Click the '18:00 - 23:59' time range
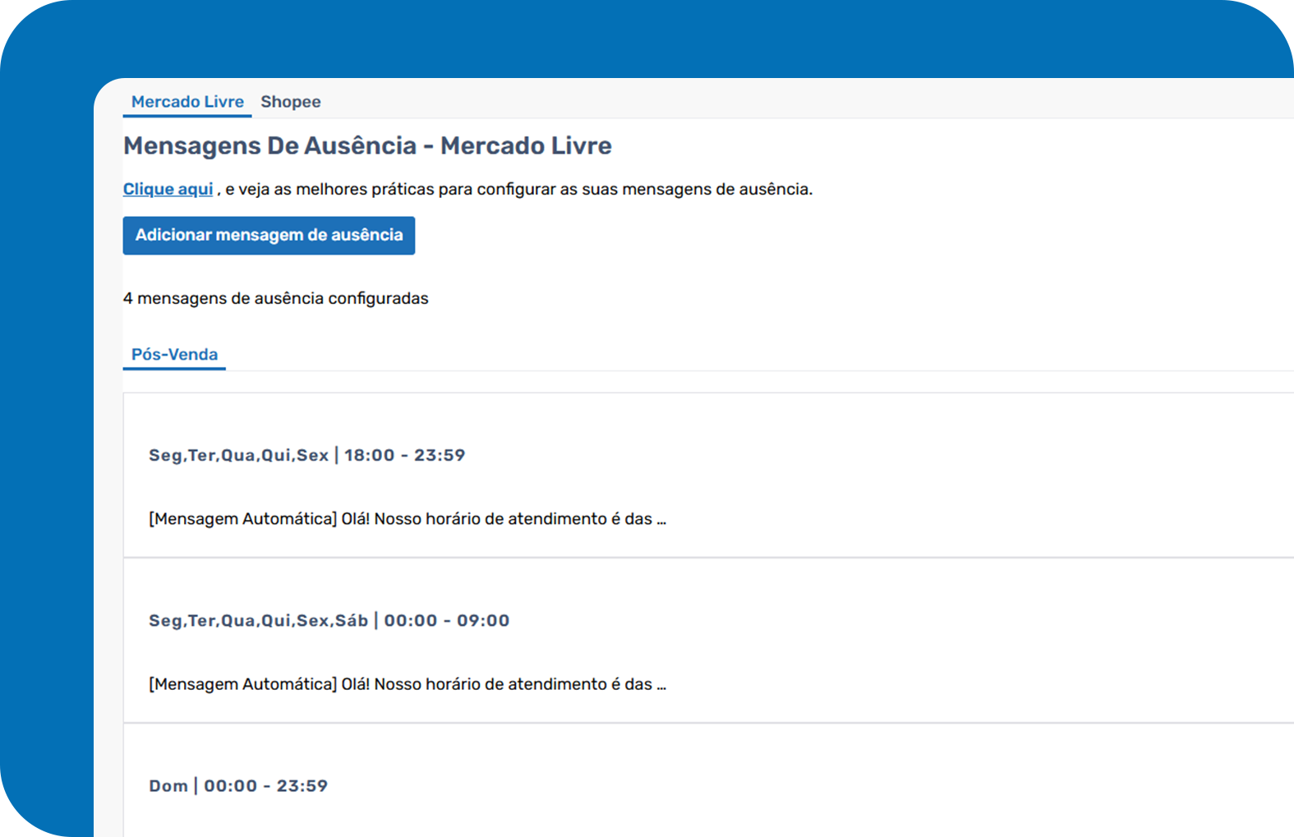Viewport: 1294px width, 837px height. click(x=404, y=455)
